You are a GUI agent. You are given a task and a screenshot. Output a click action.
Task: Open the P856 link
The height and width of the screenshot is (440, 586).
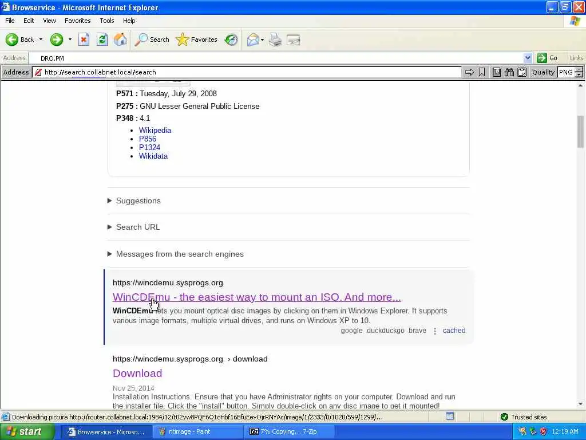[x=148, y=139]
